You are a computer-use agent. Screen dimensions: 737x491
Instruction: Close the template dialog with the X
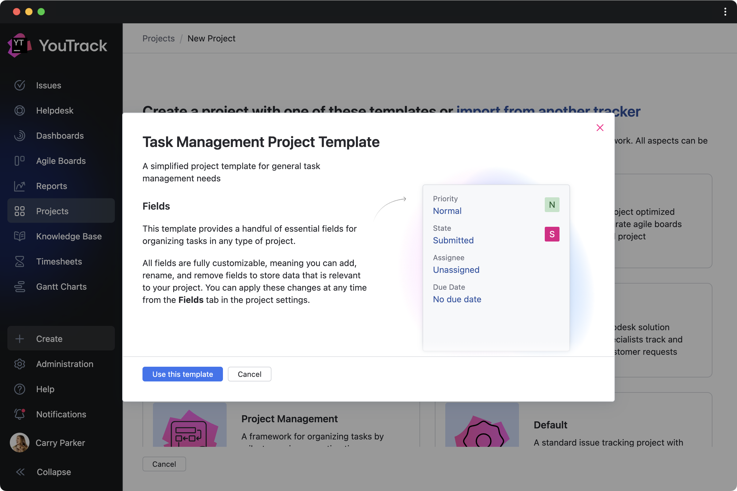click(600, 128)
